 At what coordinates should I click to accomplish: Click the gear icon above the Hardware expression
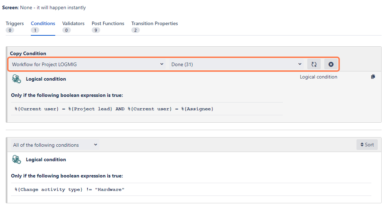click(x=16, y=159)
